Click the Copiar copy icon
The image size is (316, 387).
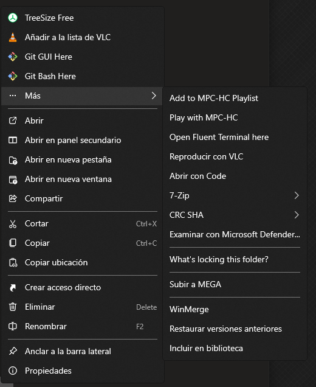pyautogui.click(x=13, y=243)
